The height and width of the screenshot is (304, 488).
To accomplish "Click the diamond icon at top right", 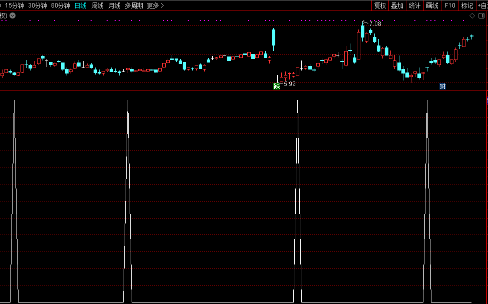I will coord(472,15).
